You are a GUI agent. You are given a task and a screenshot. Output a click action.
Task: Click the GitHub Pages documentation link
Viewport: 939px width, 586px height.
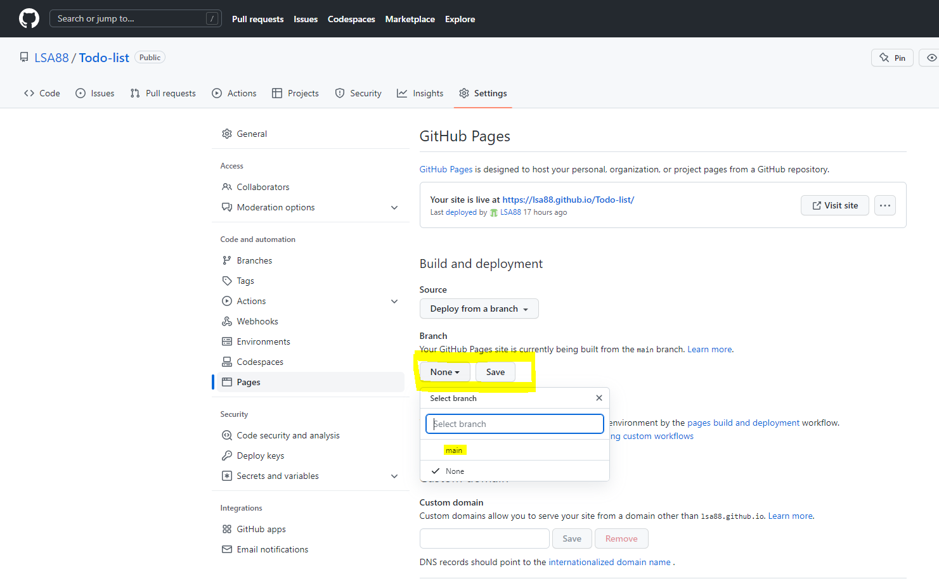[x=446, y=169]
